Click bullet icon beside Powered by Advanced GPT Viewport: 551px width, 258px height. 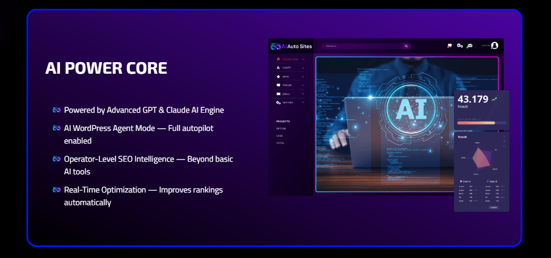(57, 110)
